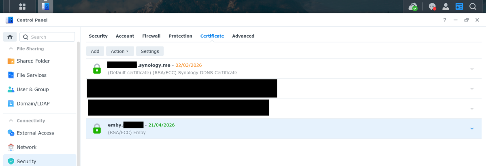
Task: Open the notifications chat bubble icon
Action: pyautogui.click(x=433, y=6)
